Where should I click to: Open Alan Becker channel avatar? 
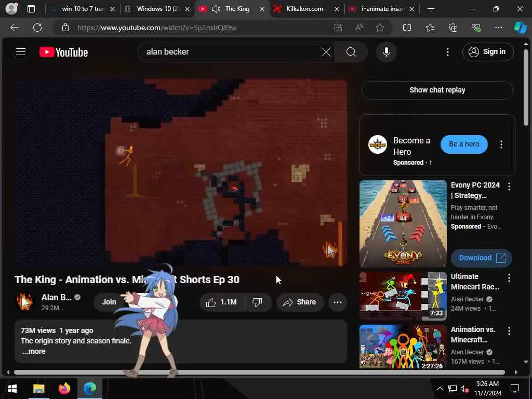(x=25, y=302)
